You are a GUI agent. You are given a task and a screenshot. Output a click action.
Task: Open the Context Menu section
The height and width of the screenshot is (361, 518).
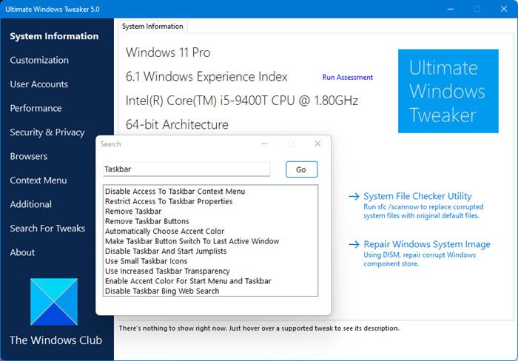tap(38, 180)
